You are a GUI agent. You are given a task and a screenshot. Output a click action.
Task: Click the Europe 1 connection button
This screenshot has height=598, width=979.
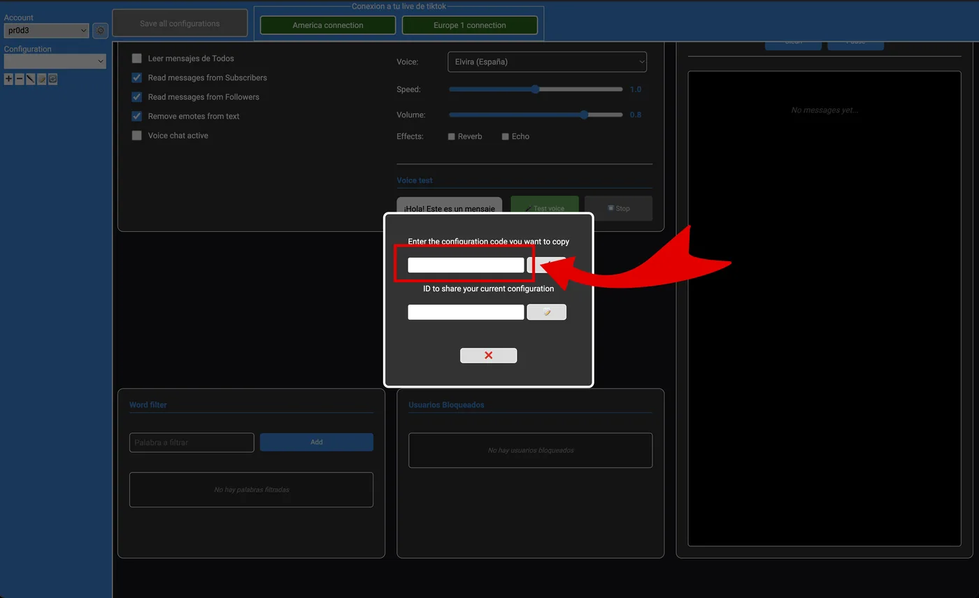click(469, 25)
